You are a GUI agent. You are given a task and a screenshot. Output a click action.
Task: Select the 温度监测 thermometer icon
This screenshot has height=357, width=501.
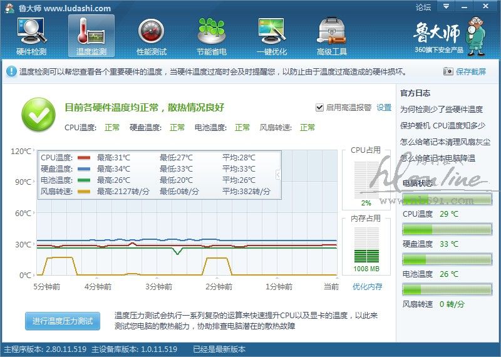(91, 31)
